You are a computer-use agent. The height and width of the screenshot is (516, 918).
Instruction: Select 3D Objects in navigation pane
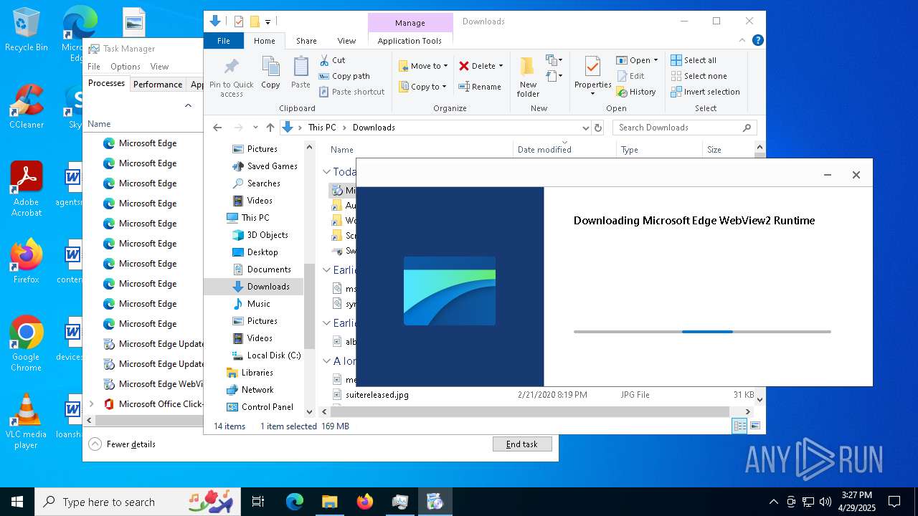[260, 235]
